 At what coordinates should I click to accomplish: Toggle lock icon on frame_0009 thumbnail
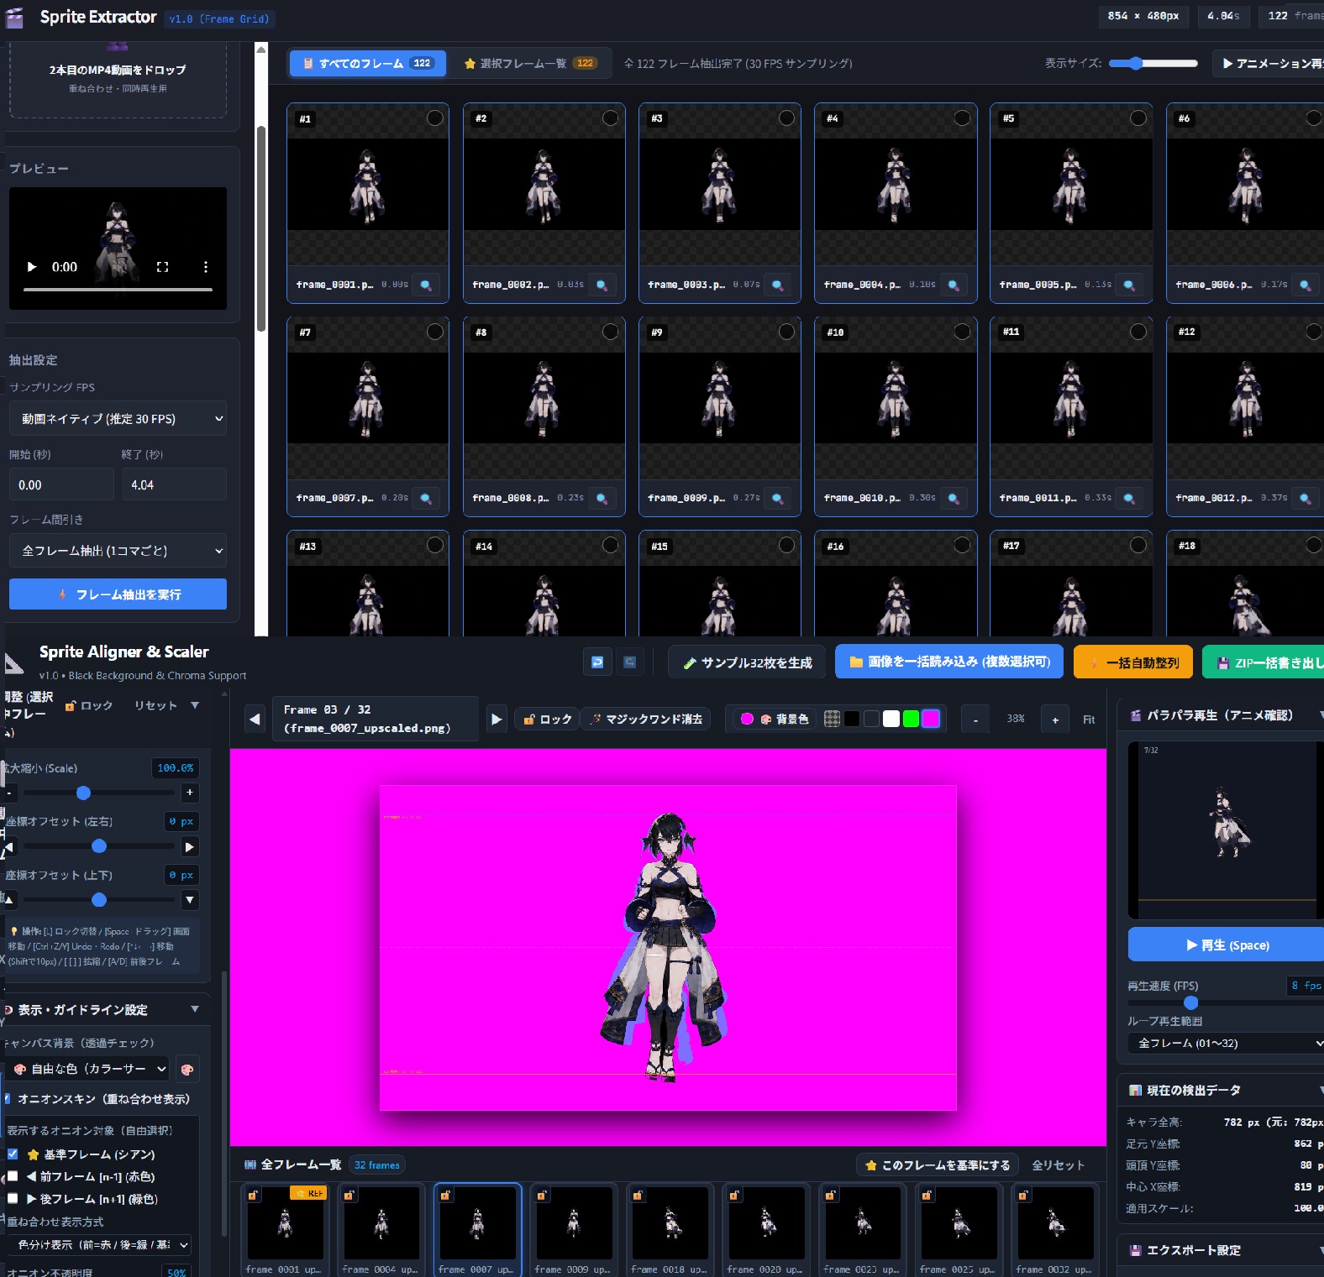pos(542,1195)
